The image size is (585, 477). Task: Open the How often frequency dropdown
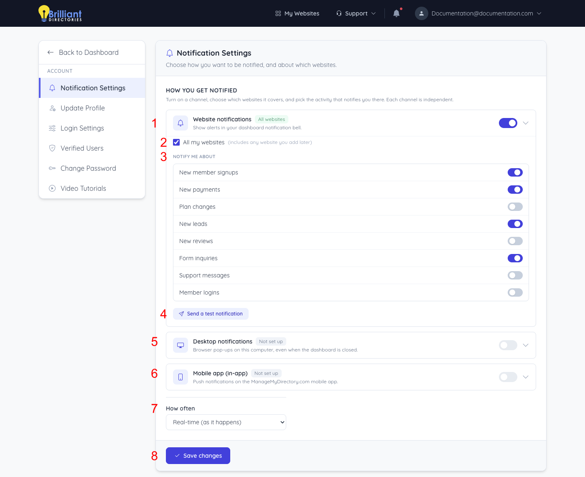[226, 422]
